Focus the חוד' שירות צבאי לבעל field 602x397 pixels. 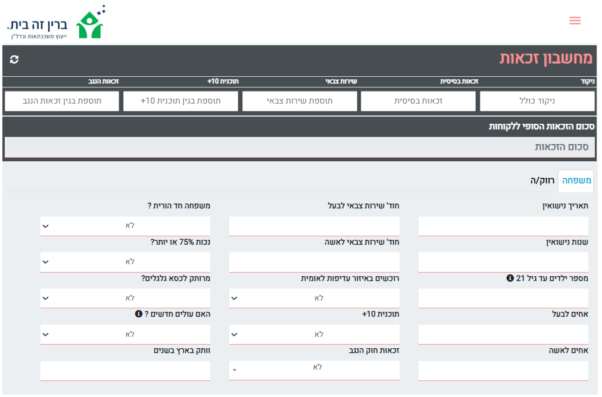(x=314, y=226)
